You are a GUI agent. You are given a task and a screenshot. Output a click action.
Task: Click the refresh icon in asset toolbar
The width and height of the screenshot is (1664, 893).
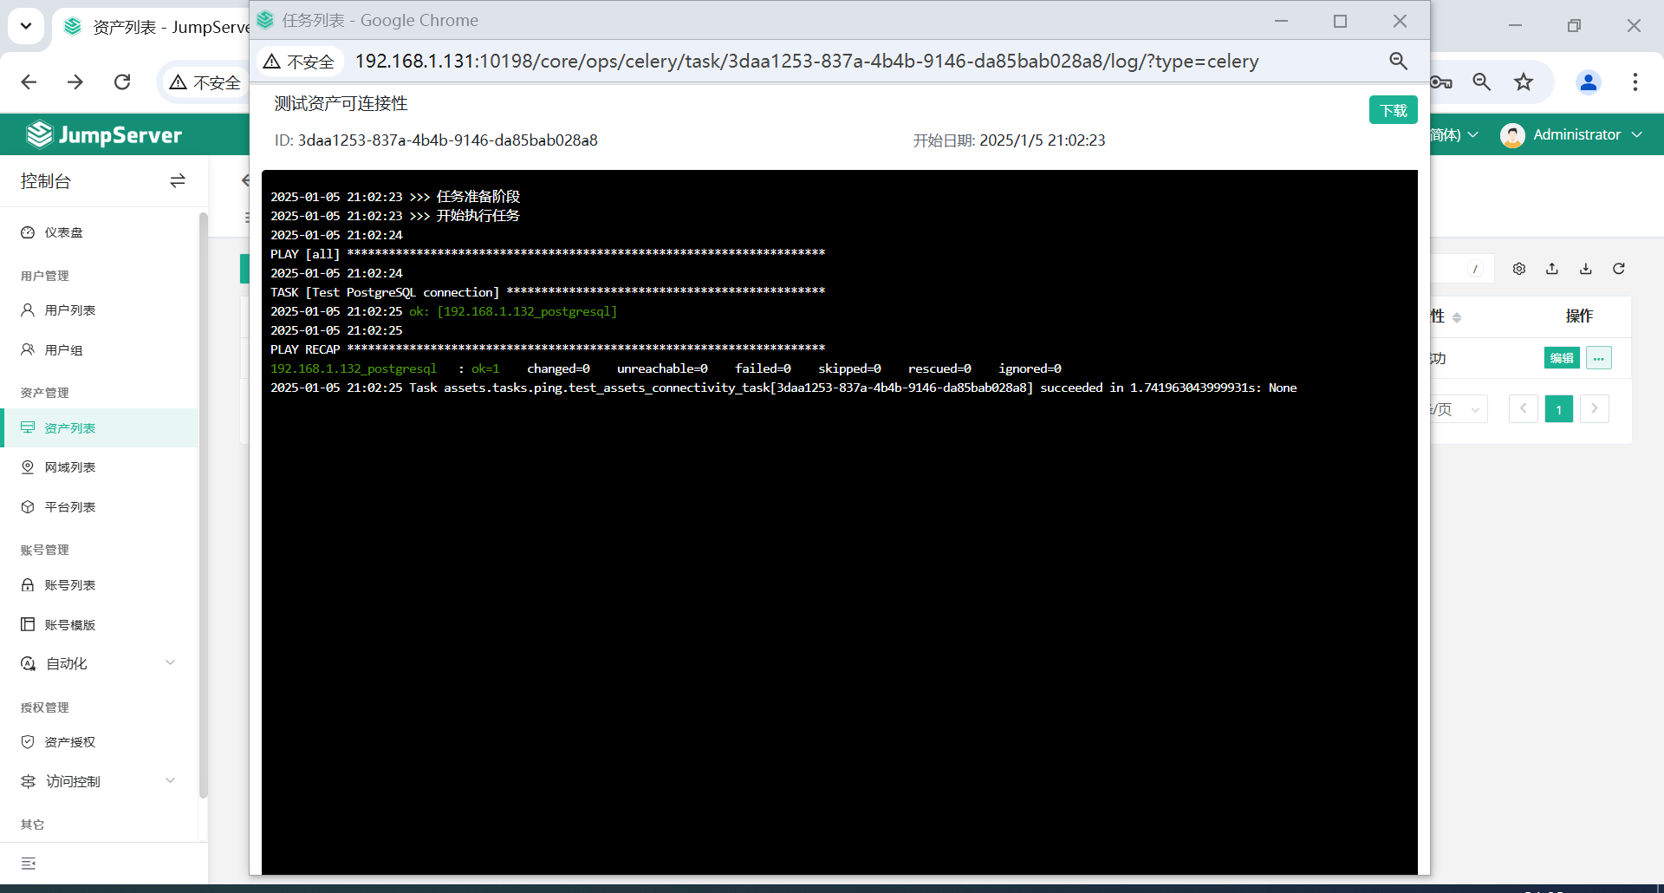point(1619,269)
